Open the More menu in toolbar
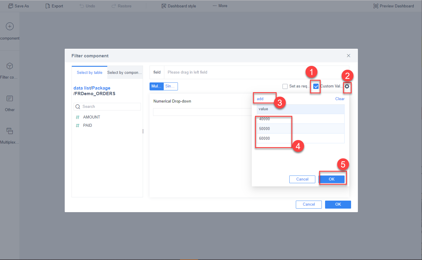This screenshot has width=422, height=260. pos(220,6)
